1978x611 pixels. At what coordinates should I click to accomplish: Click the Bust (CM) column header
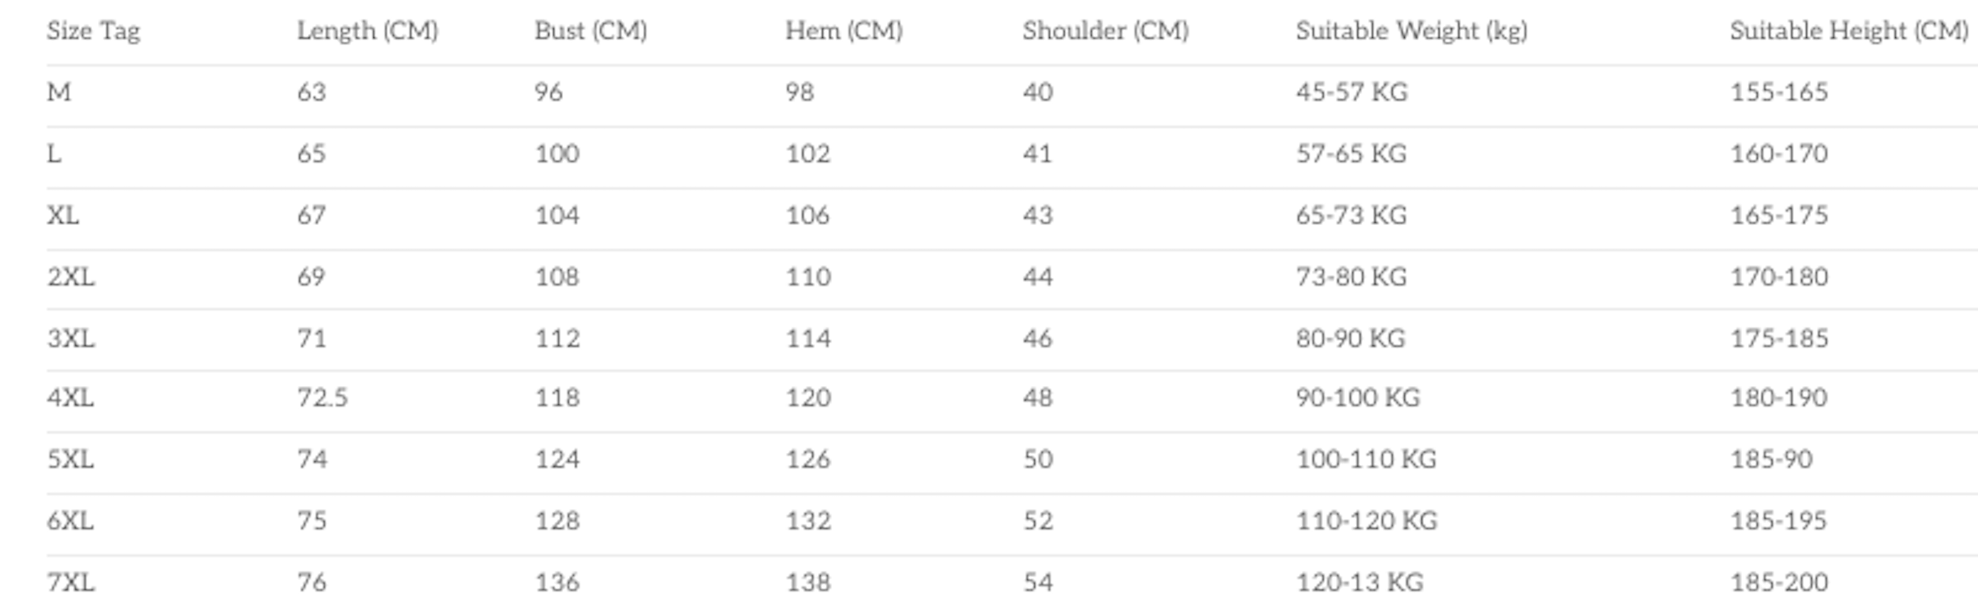coord(591,32)
